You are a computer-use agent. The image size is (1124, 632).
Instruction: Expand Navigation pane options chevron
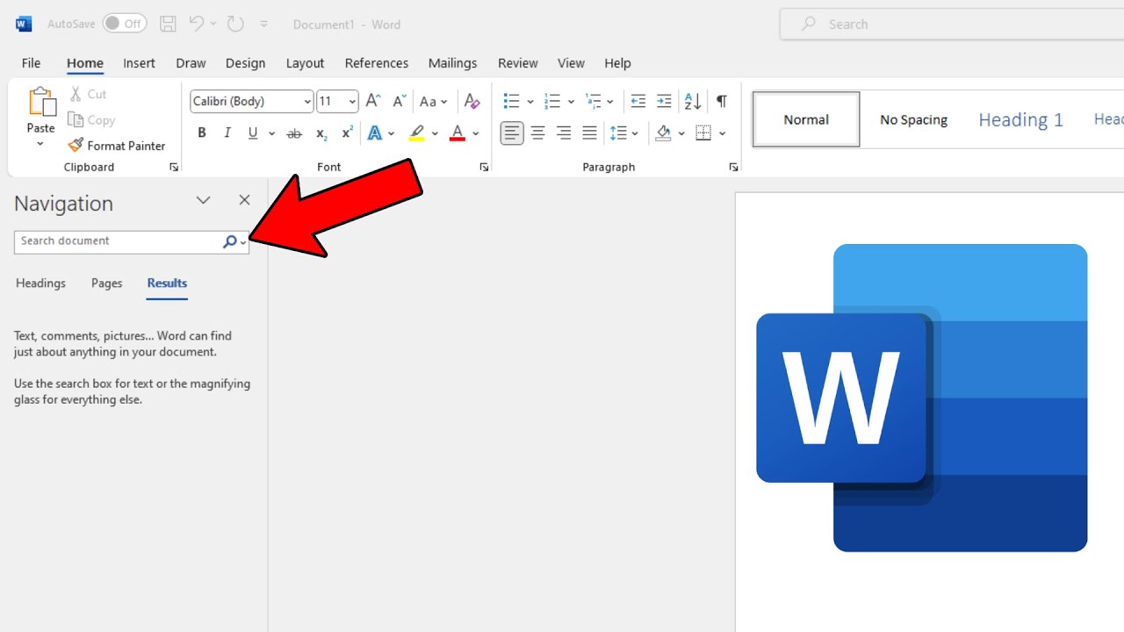tap(203, 201)
